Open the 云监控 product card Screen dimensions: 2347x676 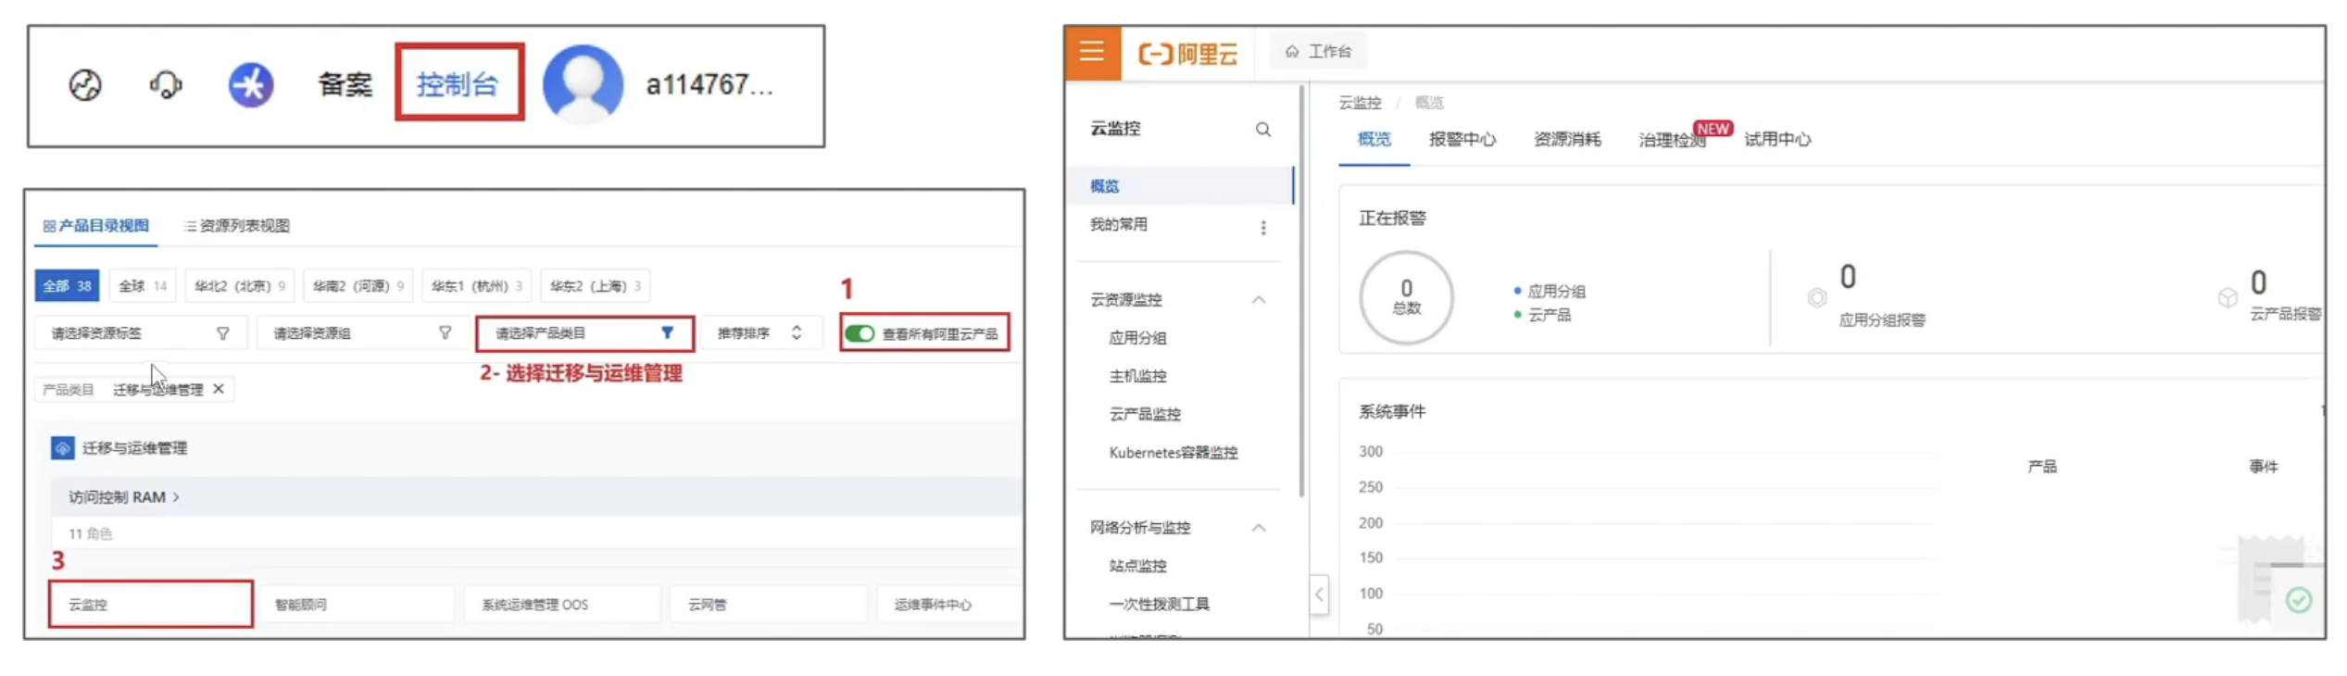tap(151, 604)
